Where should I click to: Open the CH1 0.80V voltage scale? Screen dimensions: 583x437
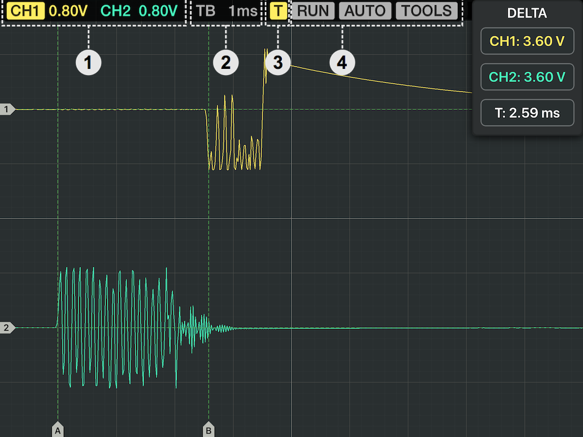coord(69,11)
